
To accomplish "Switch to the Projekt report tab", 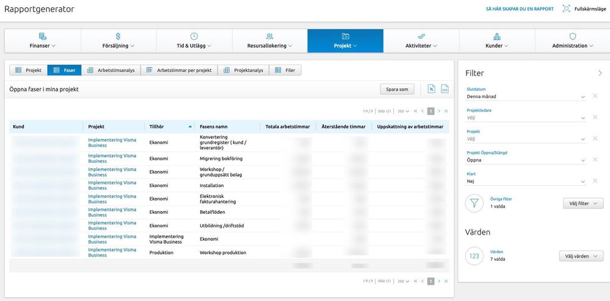I will 29,70.
